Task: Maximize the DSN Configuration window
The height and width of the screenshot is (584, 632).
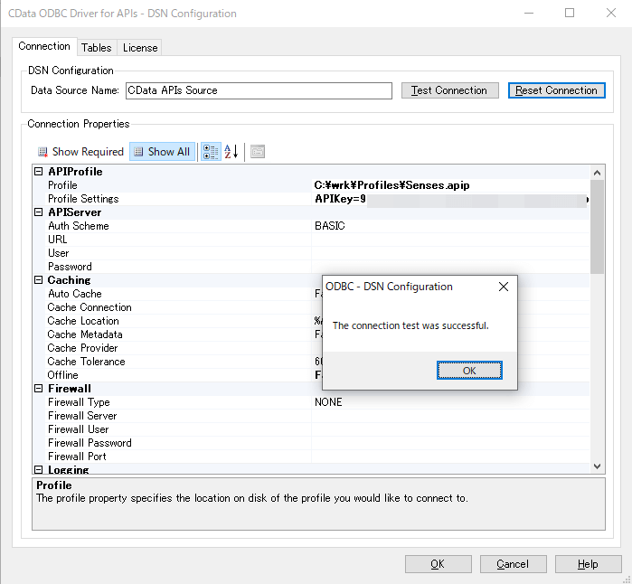Action: pos(570,13)
